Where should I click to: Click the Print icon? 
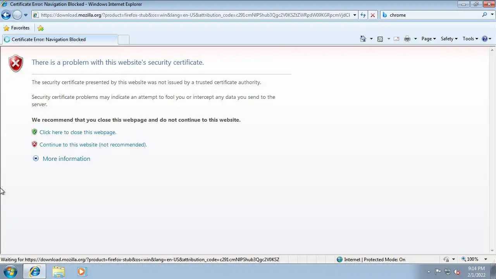407,39
